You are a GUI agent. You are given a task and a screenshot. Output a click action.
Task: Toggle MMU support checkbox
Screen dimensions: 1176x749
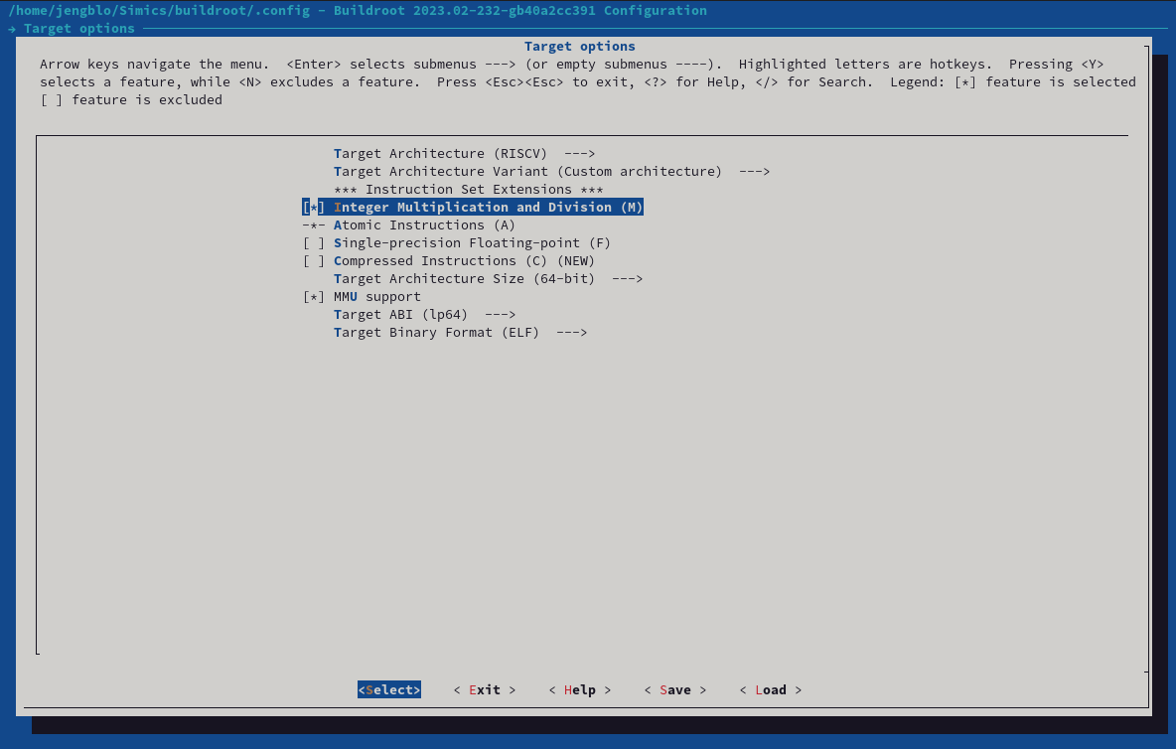(314, 297)
